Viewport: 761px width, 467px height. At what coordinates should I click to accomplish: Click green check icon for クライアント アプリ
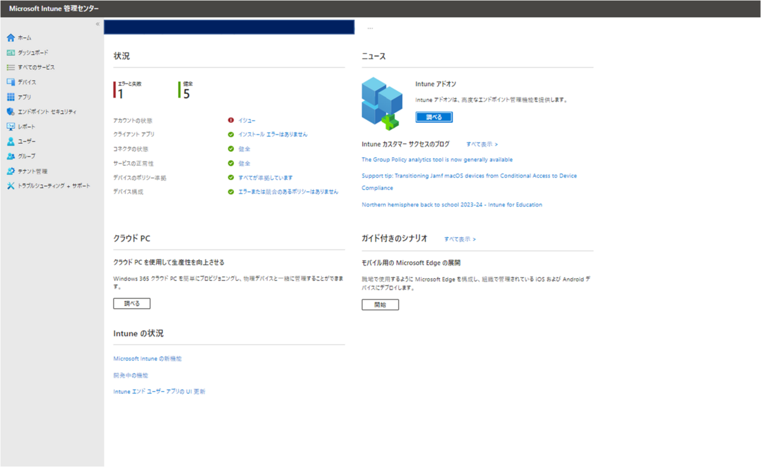coord(231,134)
